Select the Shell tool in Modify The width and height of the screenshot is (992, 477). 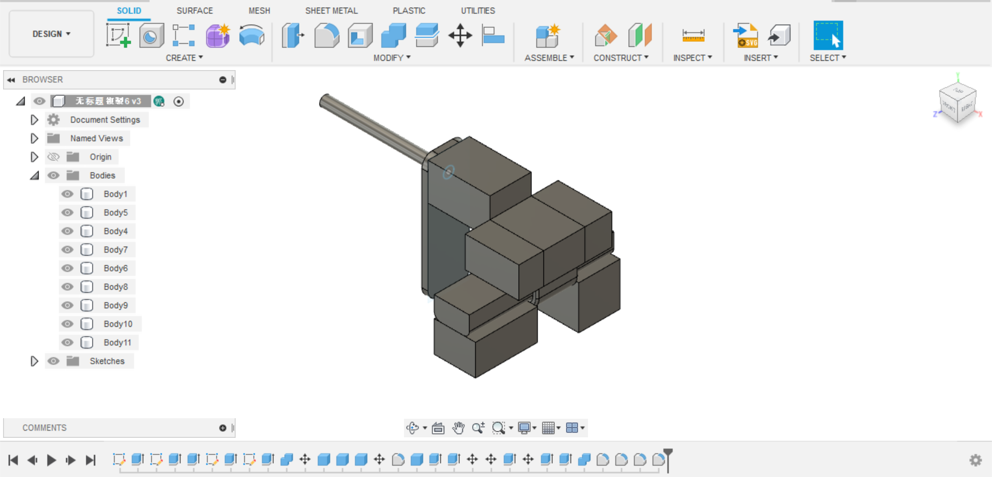360,35
